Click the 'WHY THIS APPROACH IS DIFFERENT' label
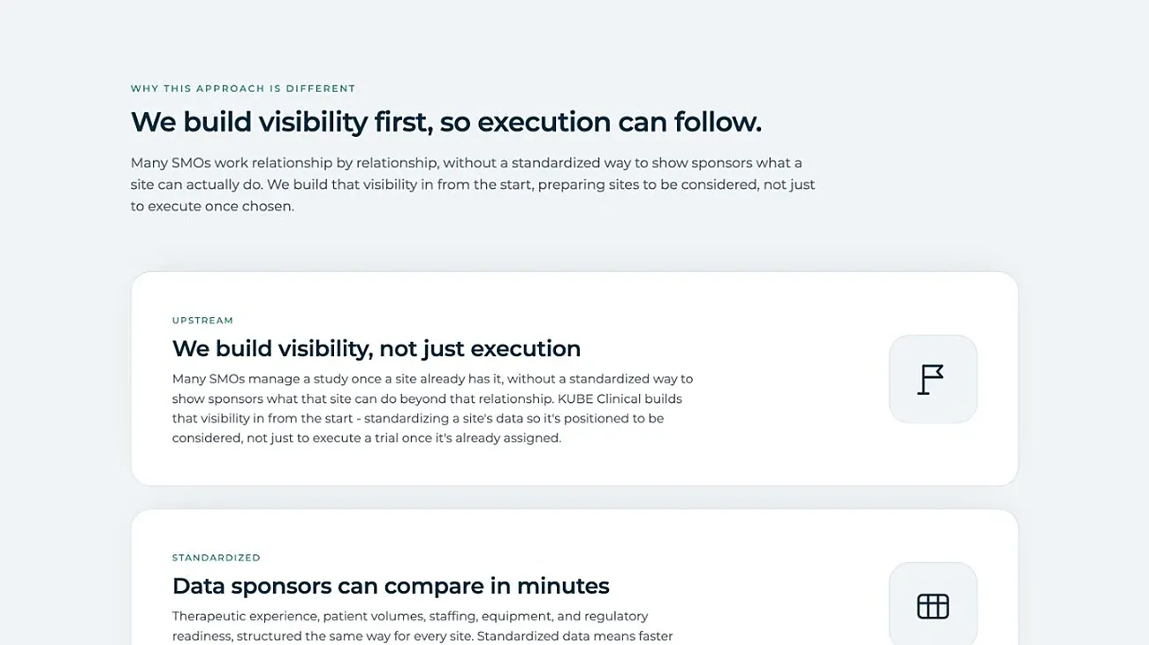1149x645 pixels. click(x=243, y=88)
